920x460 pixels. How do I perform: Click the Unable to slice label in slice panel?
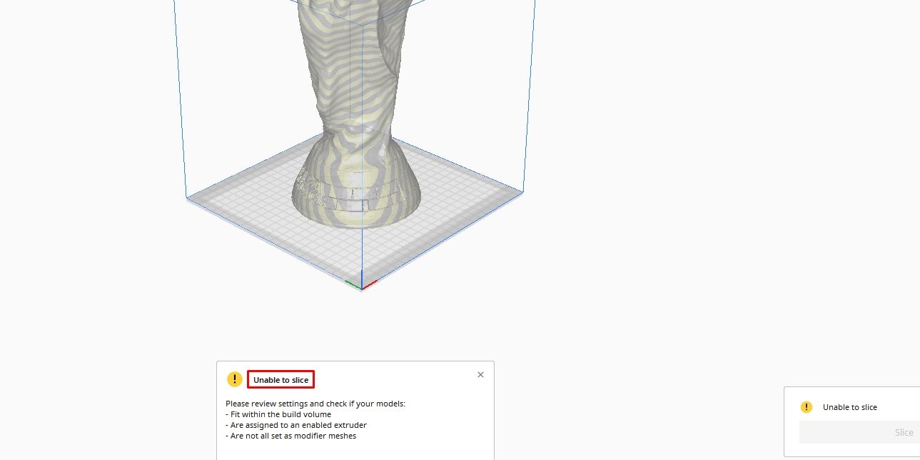pyautogui.click(x=850, y=406)
